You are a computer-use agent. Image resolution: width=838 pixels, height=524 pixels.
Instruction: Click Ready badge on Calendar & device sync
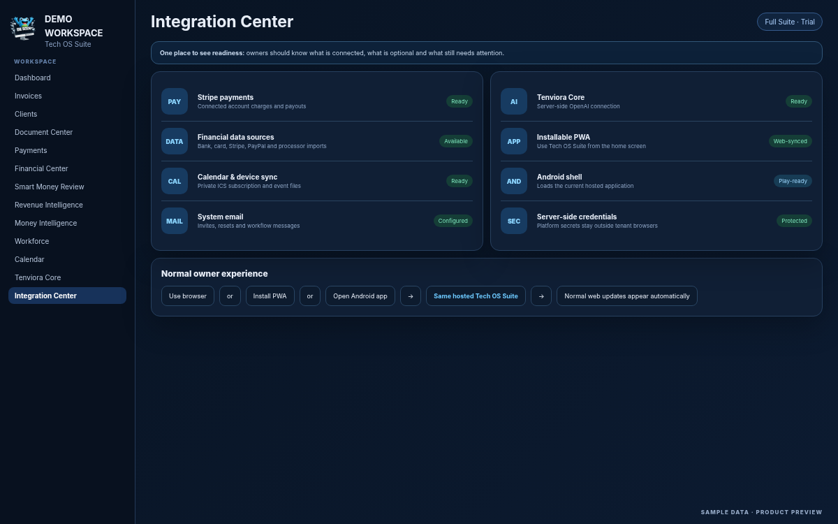tap(460, 181)
